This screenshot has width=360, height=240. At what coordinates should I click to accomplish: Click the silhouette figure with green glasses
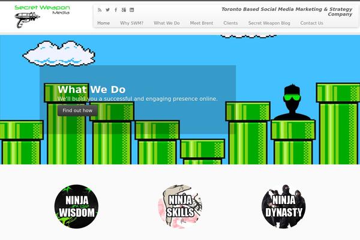click(292, 102)
